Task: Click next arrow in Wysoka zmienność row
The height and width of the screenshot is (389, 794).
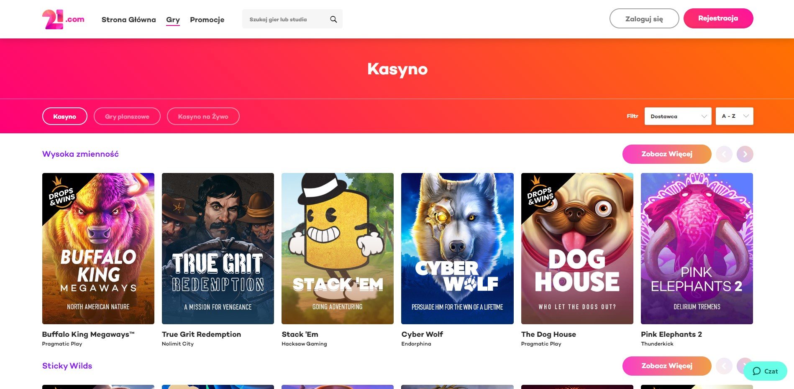Action: (745, 154)
